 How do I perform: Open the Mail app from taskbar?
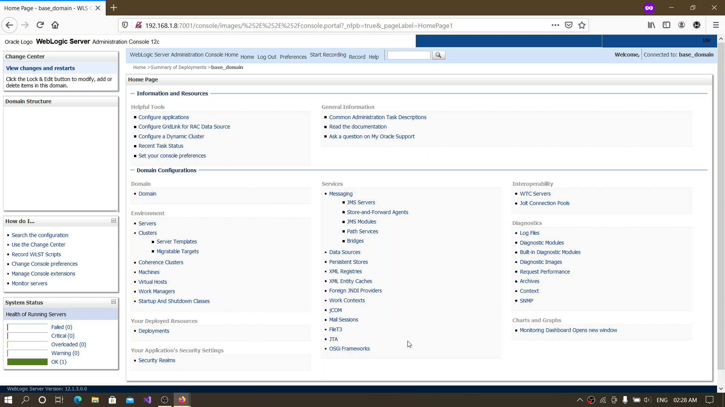130,400
